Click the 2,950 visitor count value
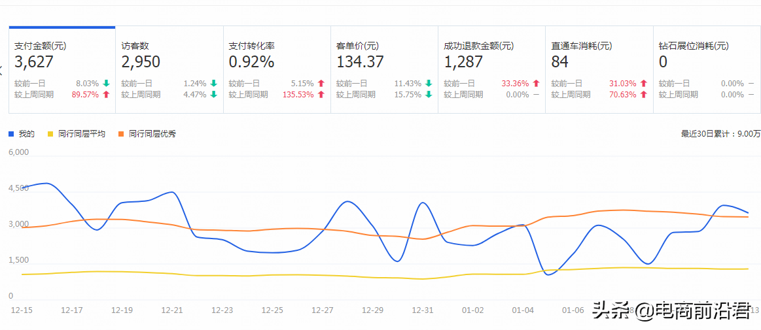 (x=141, y=62)
